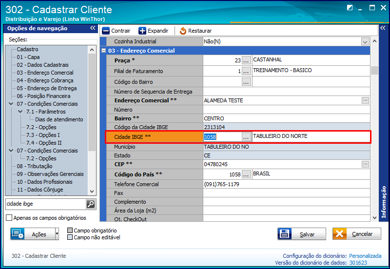390x269 pixels.
Task: Click the Expandir toolbar button
Action: [154, 31]
